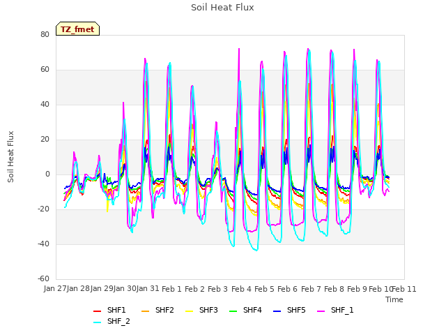Click the 60 y-axis tick label

45,70
